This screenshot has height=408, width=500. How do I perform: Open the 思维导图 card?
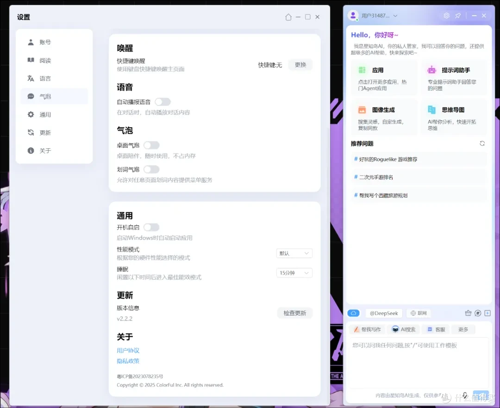(454, 117)
